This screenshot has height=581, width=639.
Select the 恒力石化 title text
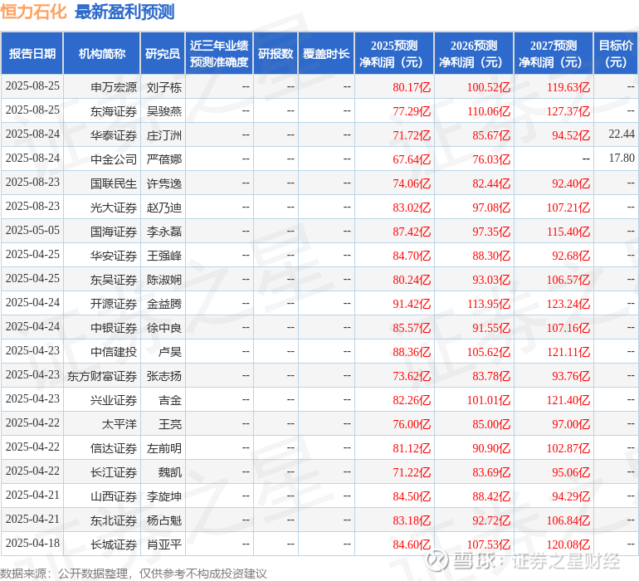(x=33, y=12)
